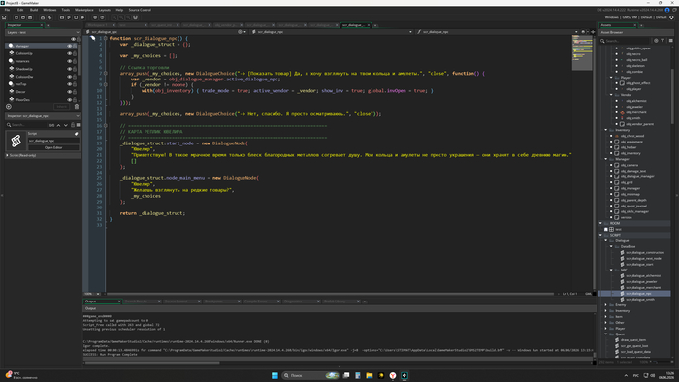679x382 pixels.
Task: Open Windows Start menu
Action: point(275,375)
